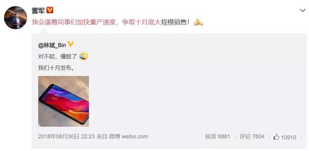This screenshot has height=151, width=309.
Task: Click the 微博 weibo.com source link
Action: tap(128, 137)
